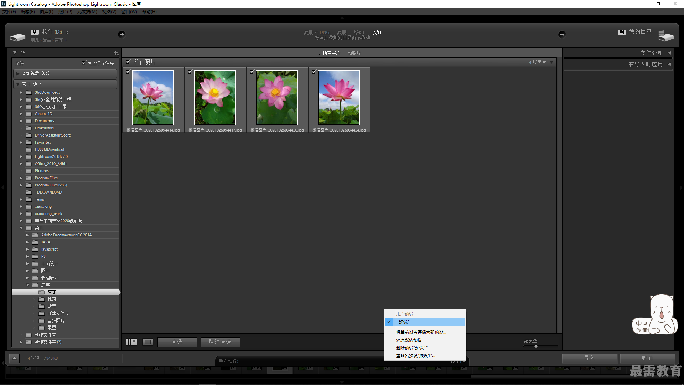Open the 元数据(M) menu
The width and height of the screenshot is (684, 385).
(87, 12)
